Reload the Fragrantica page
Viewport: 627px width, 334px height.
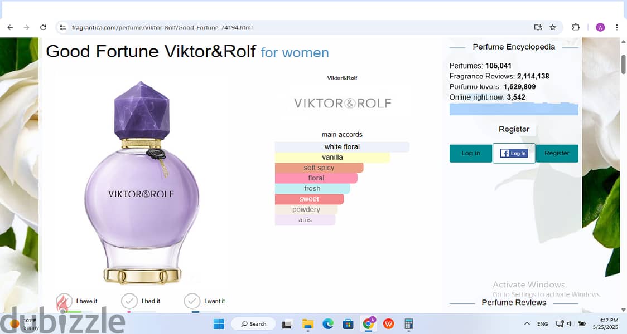tap(43, 27)
